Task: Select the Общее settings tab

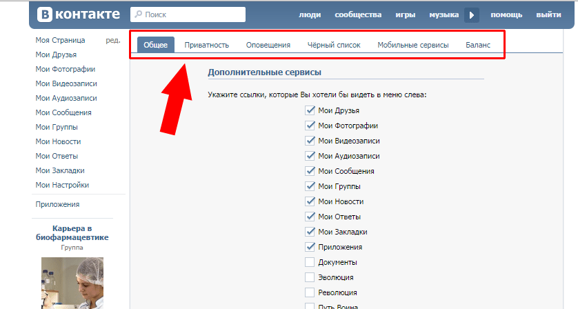Action: coord(156,45)
